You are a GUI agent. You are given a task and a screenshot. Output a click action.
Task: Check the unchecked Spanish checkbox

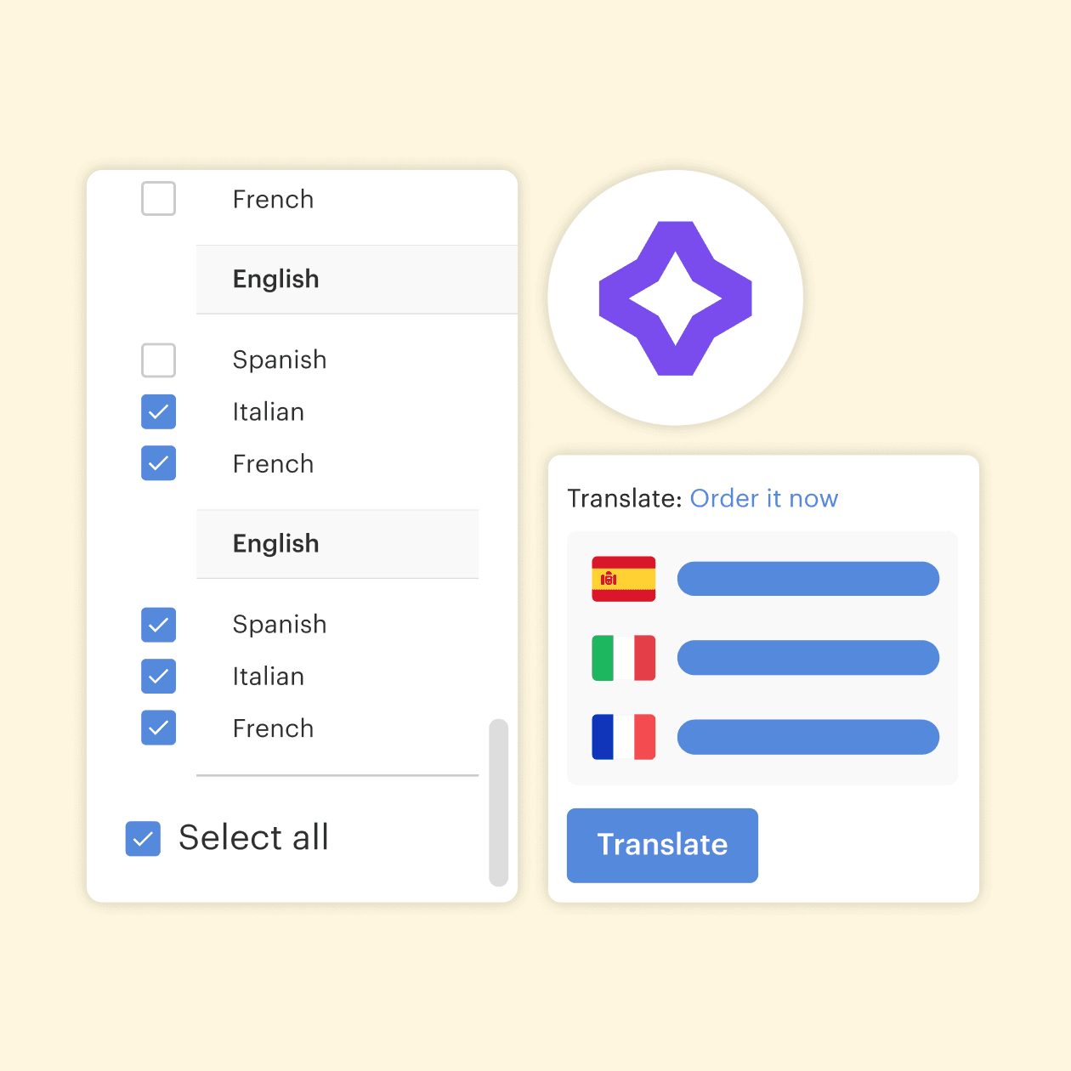pyautogui.click(x=158, y=360)
